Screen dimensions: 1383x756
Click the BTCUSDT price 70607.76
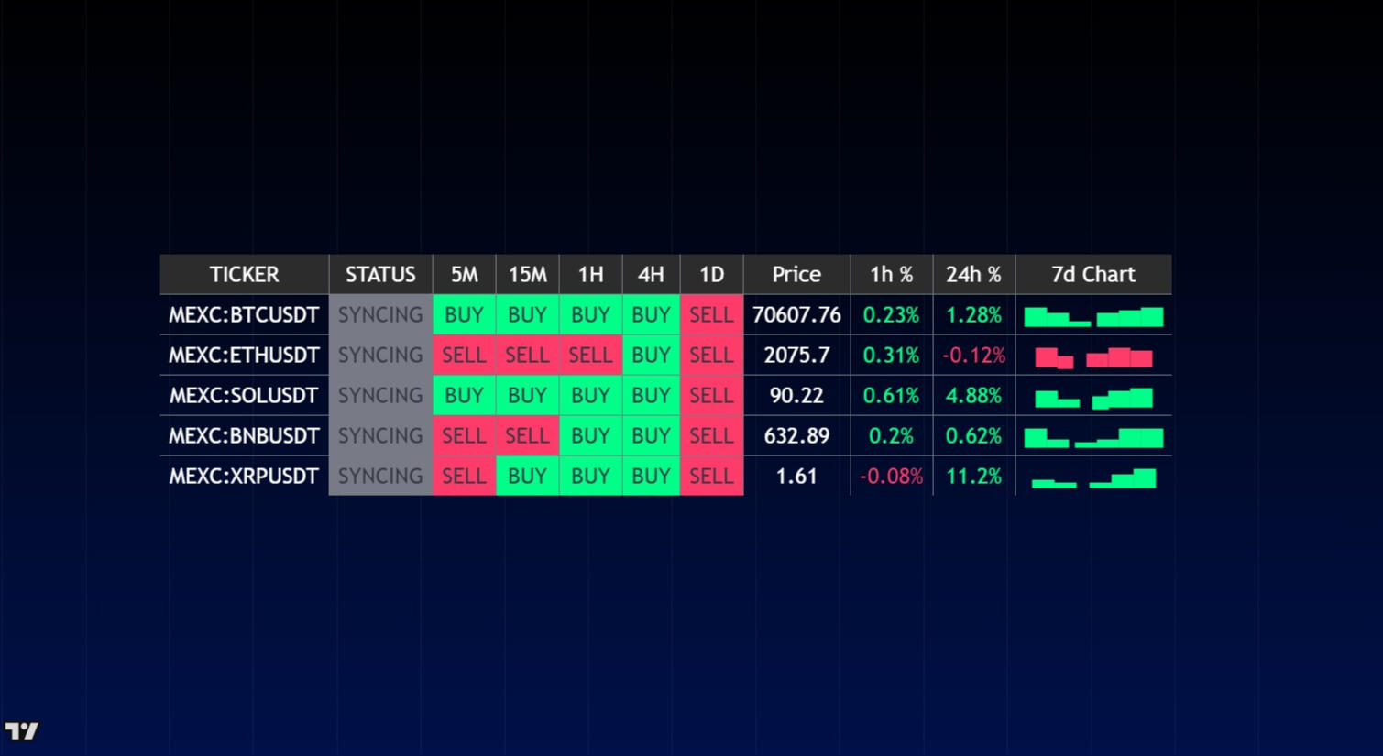click(x=796, y=314)
